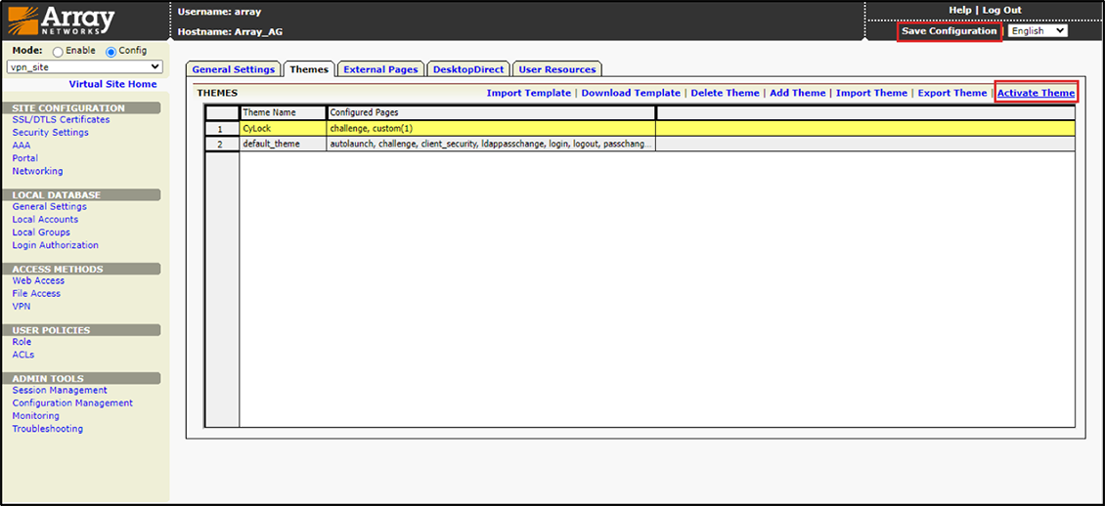Open SSL/DTLS Certificates in sidebar
This screenshot has width=1105, height=506.
pyautogui.click(x=61, y=120)
